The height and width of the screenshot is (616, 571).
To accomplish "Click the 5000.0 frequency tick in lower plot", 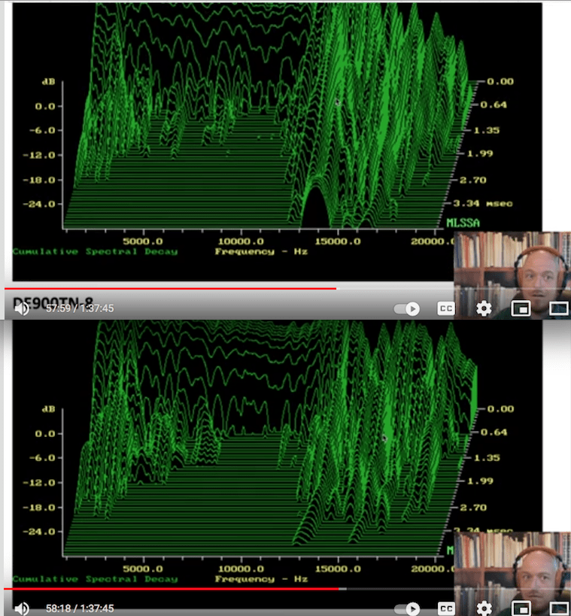I will (x=143, y=569).
